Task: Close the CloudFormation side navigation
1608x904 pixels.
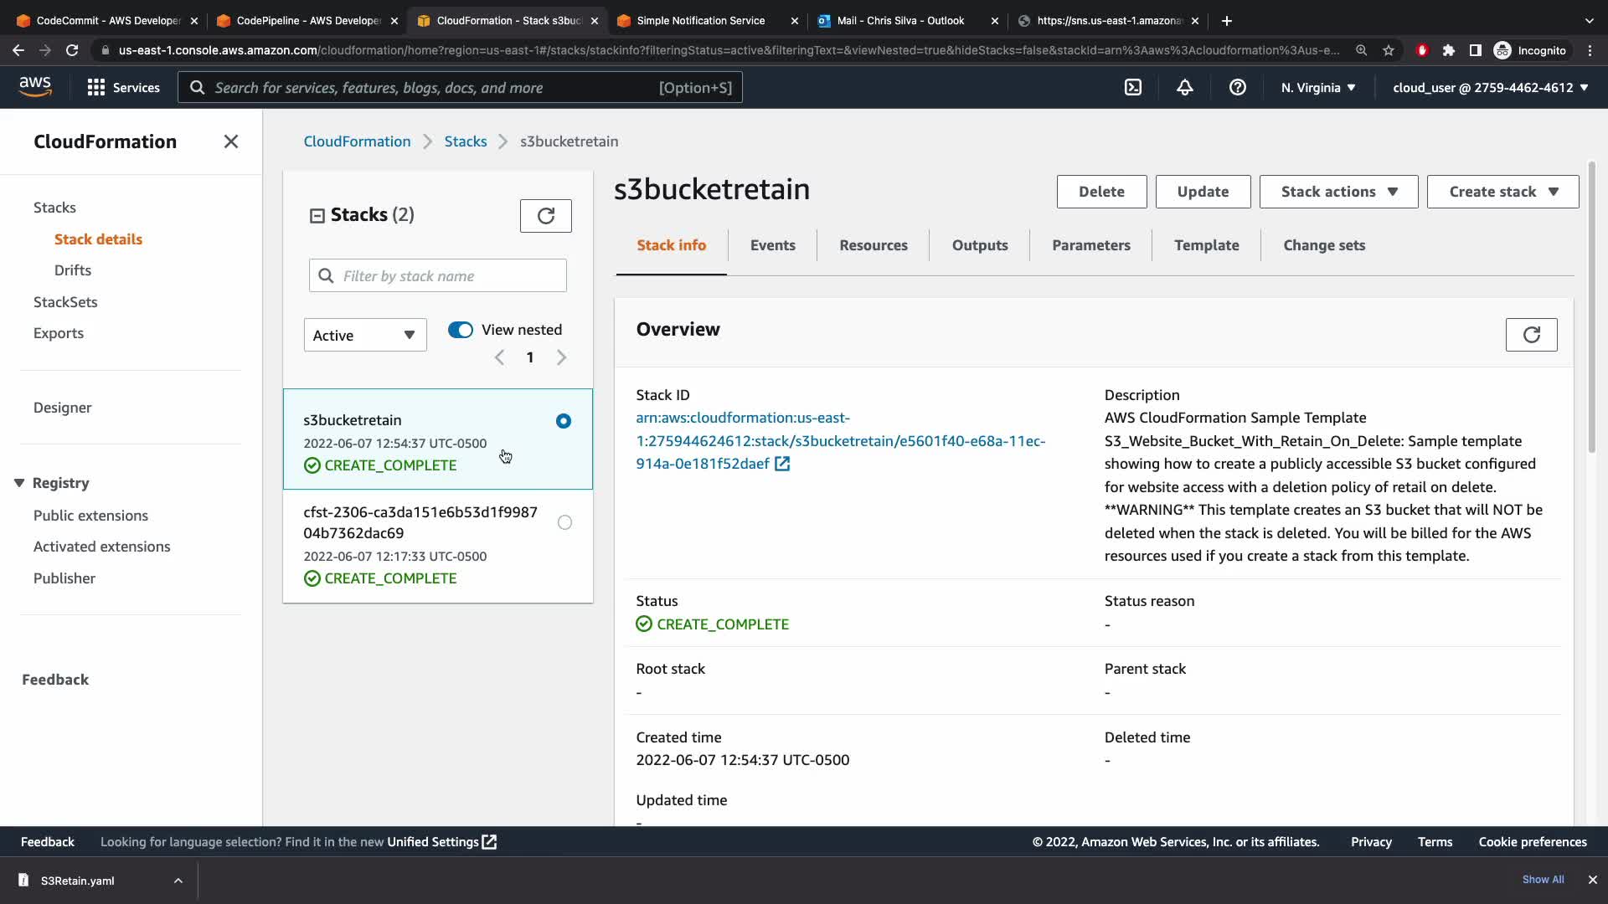Action: coord(231,141)
